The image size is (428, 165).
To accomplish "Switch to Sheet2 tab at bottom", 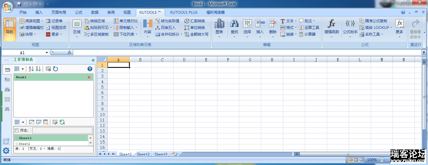I will pyautogui.click(x=143, y=154).
